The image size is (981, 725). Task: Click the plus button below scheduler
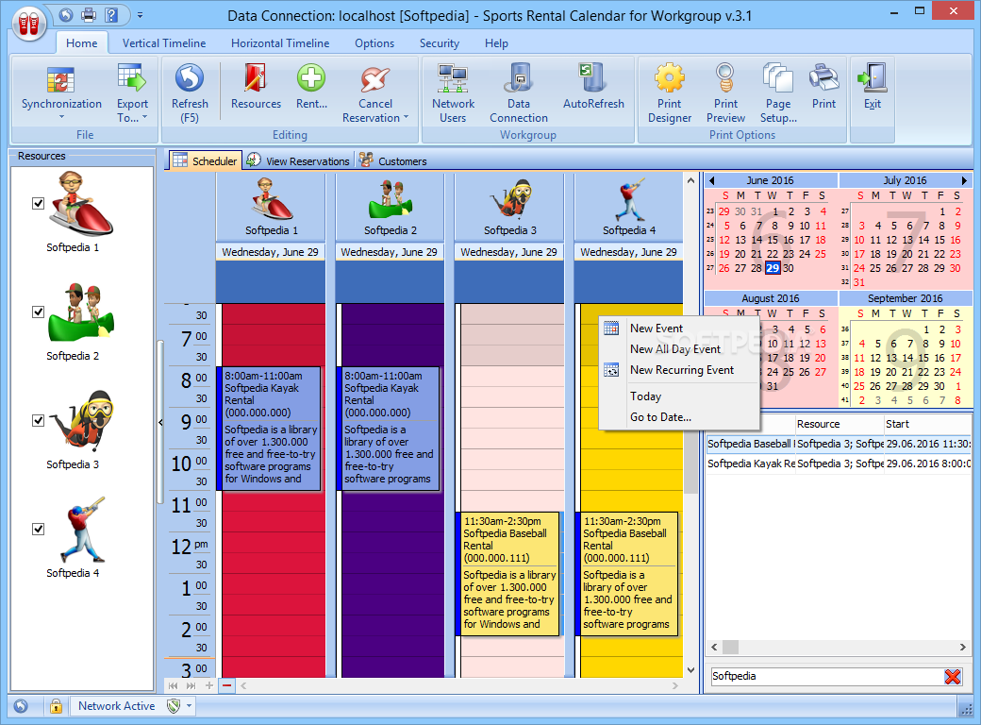click(209, 685)
